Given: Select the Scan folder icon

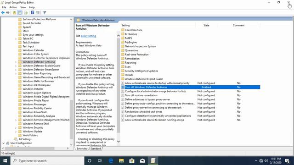Looking at the screenshot, I should pos(123,66).
